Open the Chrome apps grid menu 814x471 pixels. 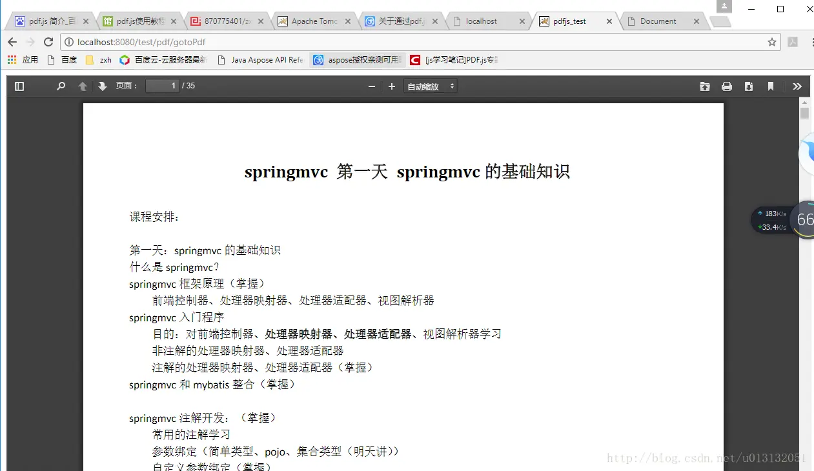point(12,59)
